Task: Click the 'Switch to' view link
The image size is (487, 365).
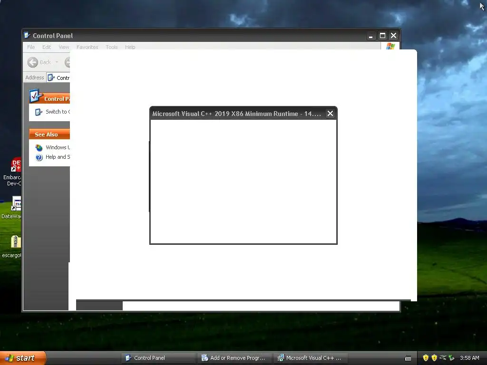Action: tap(58, 112)
